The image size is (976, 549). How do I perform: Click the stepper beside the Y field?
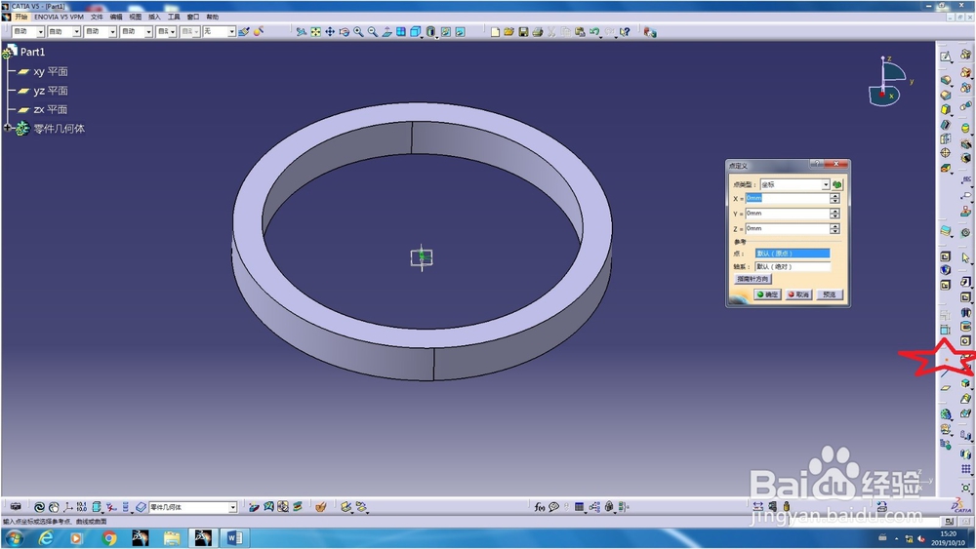click(835, 214)
